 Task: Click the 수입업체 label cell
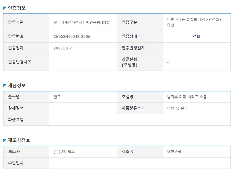(26, 163)
